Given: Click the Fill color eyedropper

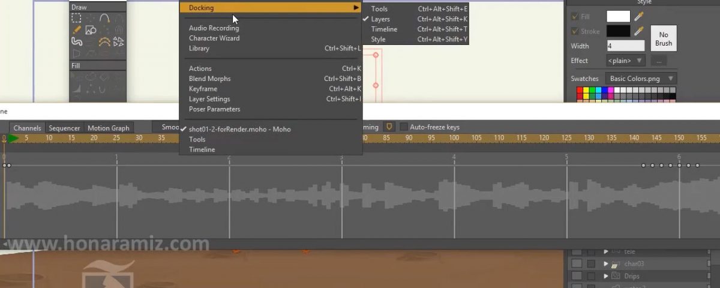Looking at the screenshot, I should [x=639, y=17].
